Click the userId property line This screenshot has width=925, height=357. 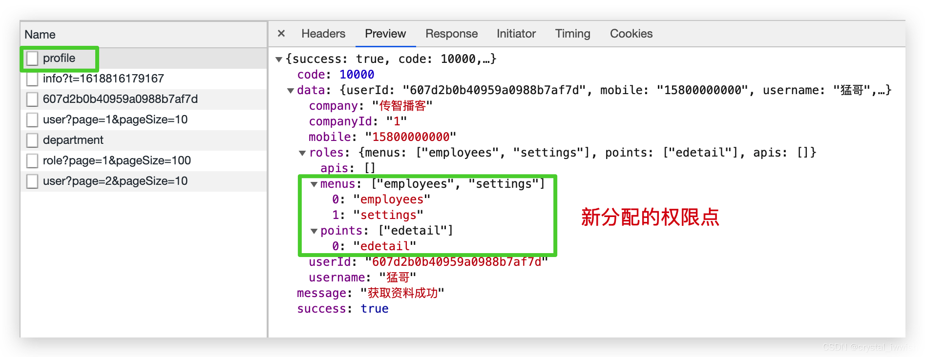(428, 262)
